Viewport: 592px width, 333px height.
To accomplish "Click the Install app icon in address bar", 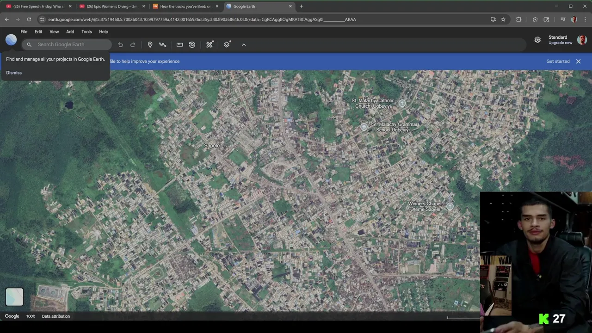I will [x=493, y=19].
